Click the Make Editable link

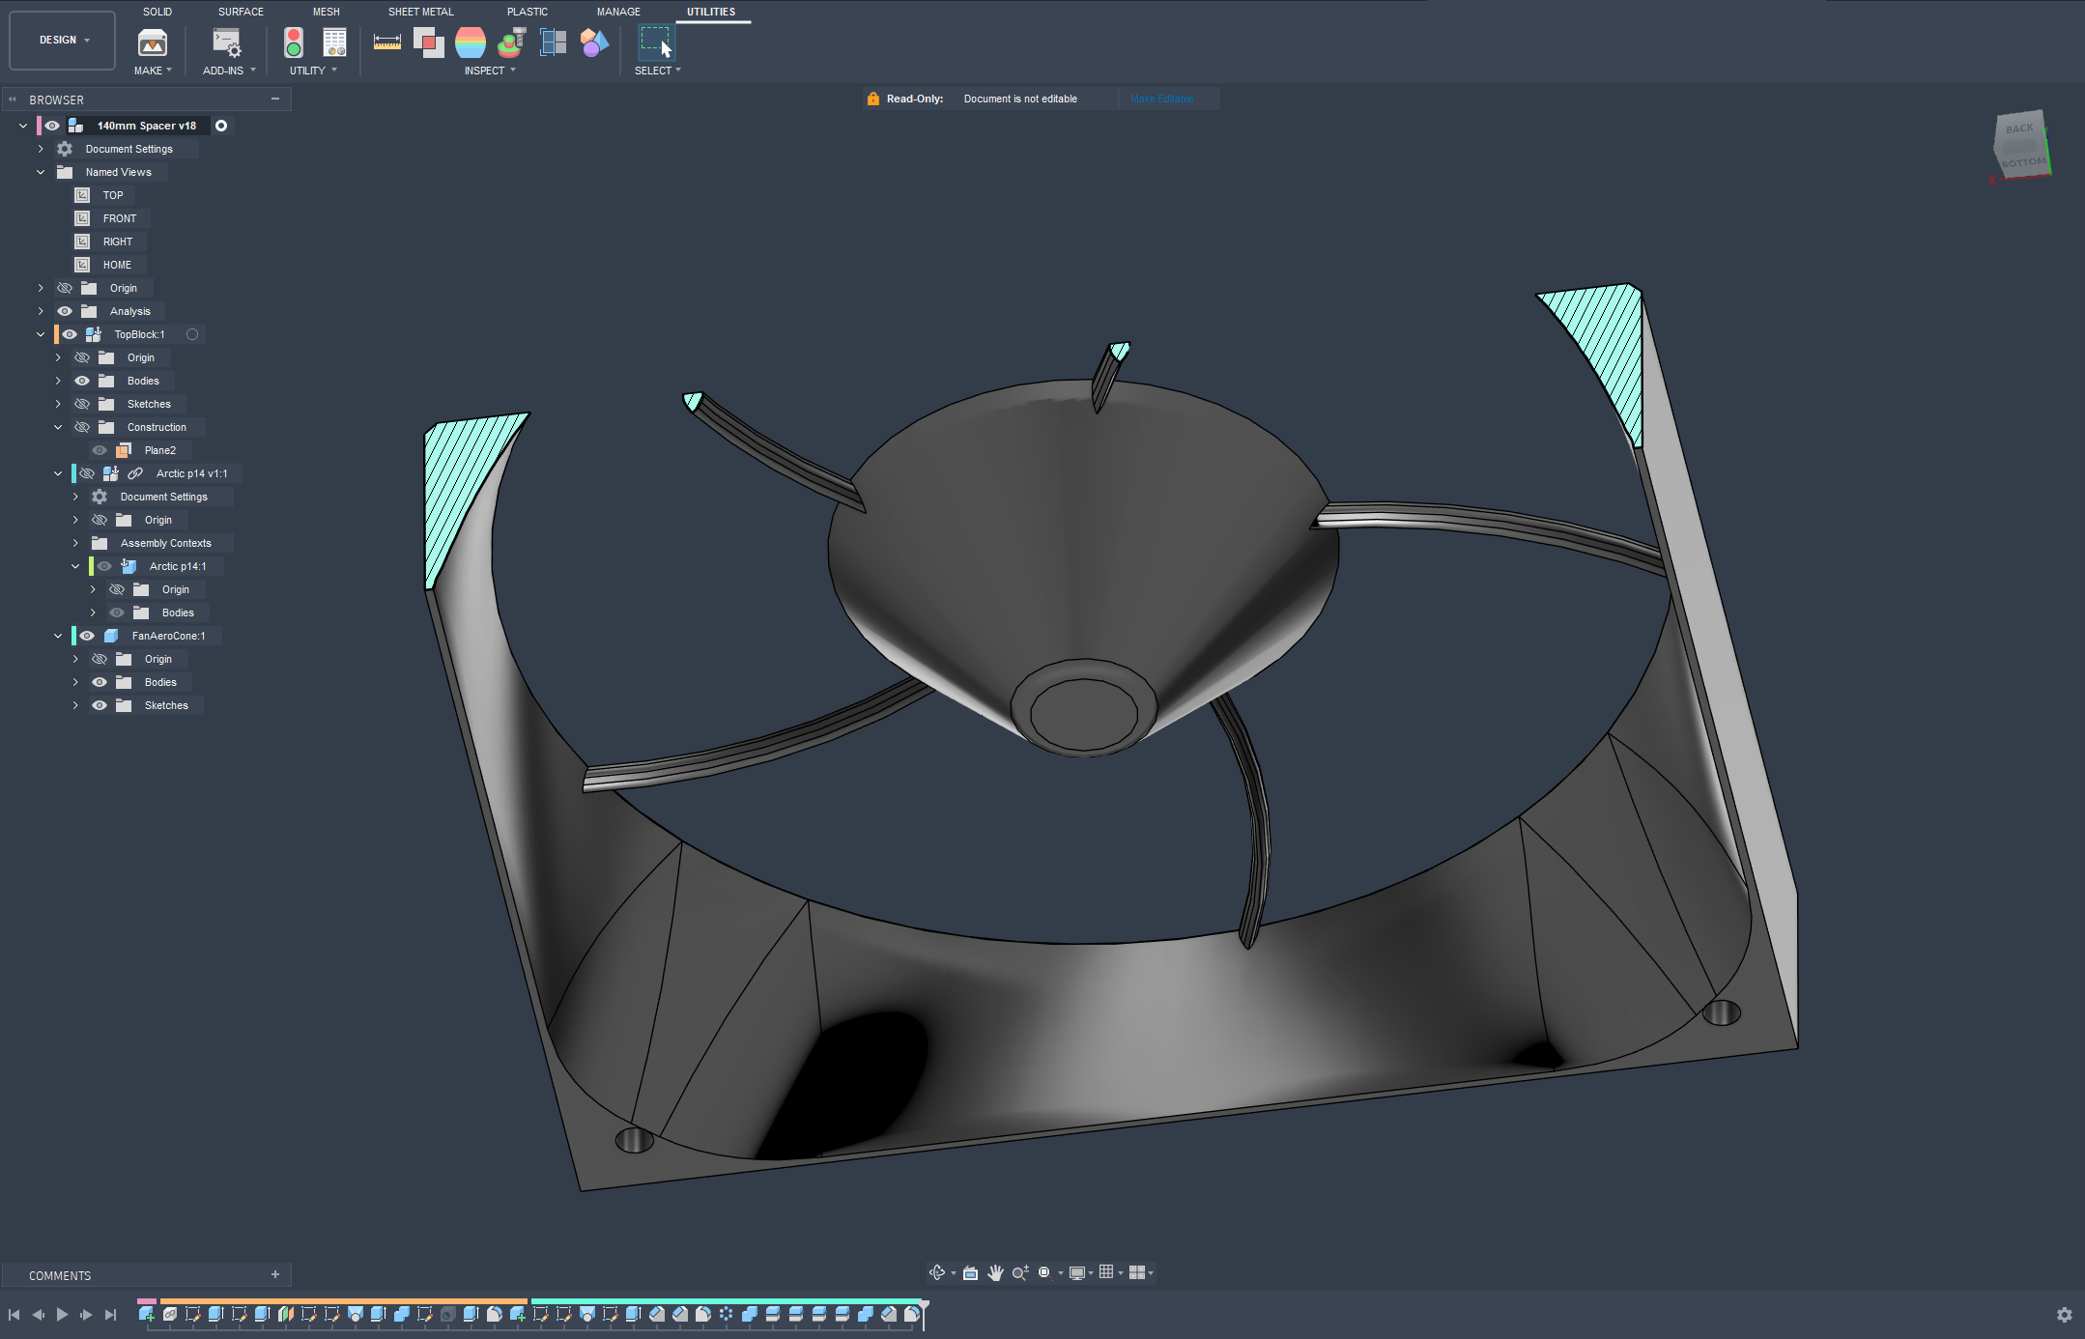pos(1162,99)
